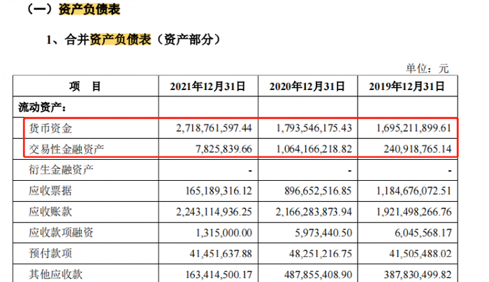
Task: Select the 流动资产 row label
Action: (x=43, y=107)
